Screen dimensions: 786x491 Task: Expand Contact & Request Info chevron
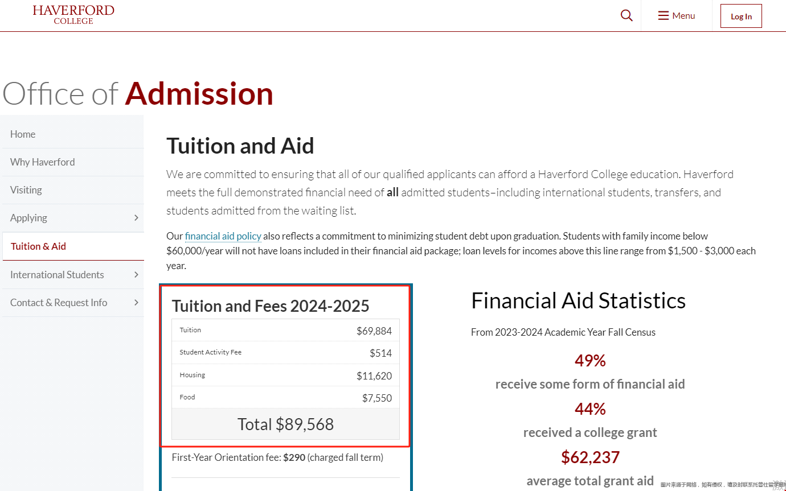[x=136, y=303]
